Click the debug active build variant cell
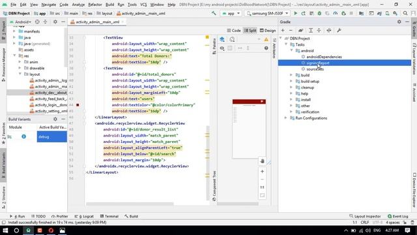This screenshot has width=417, height=235. 52,136
